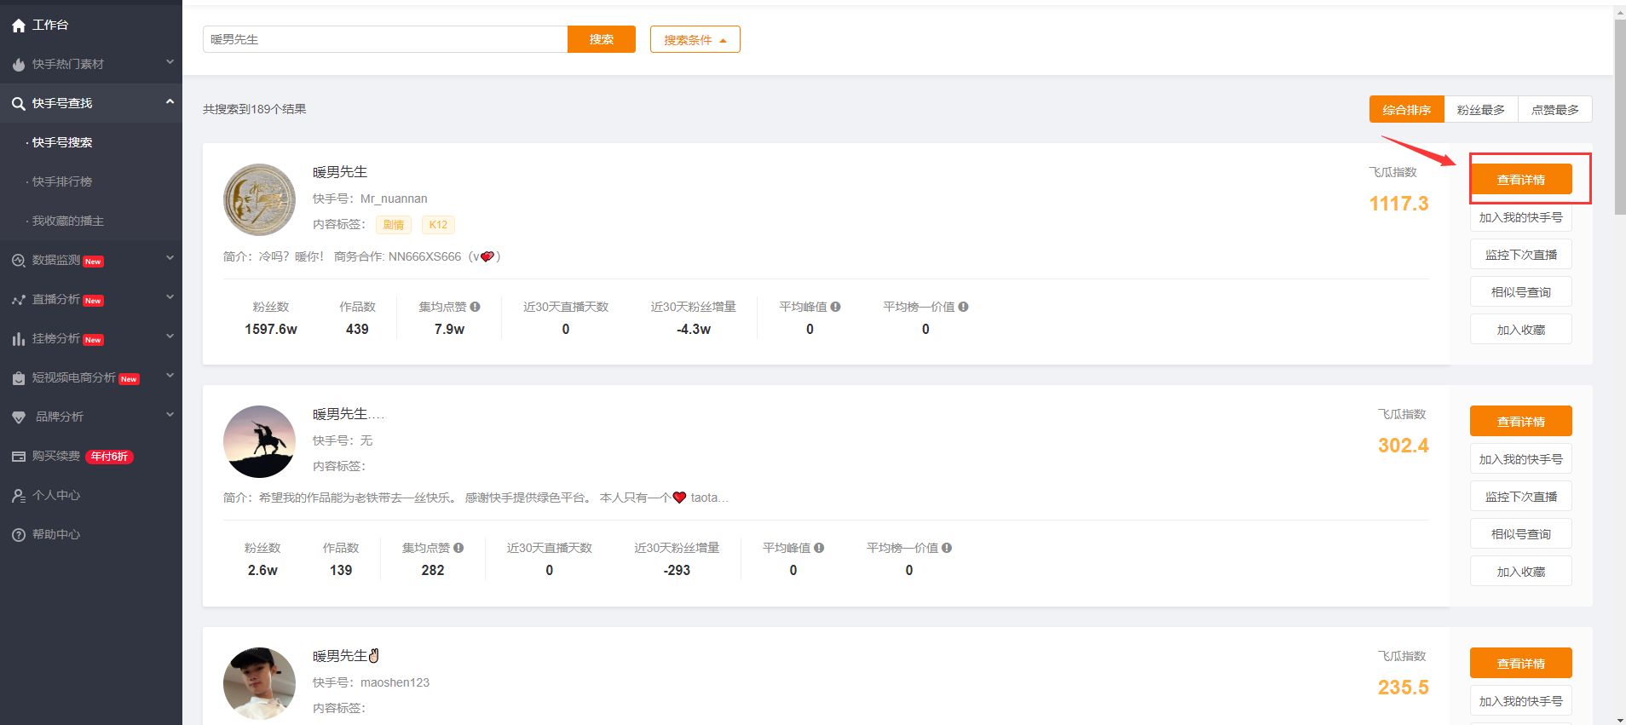Click 加入我的快手号 for Mr_nuannan account
The width and height of the screenshot is (1626, 725).
coord(1521,217)
